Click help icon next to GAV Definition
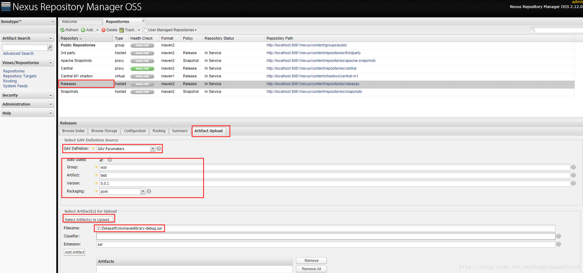The height and width of the screenshot is (273, 583). click(159, 149)
